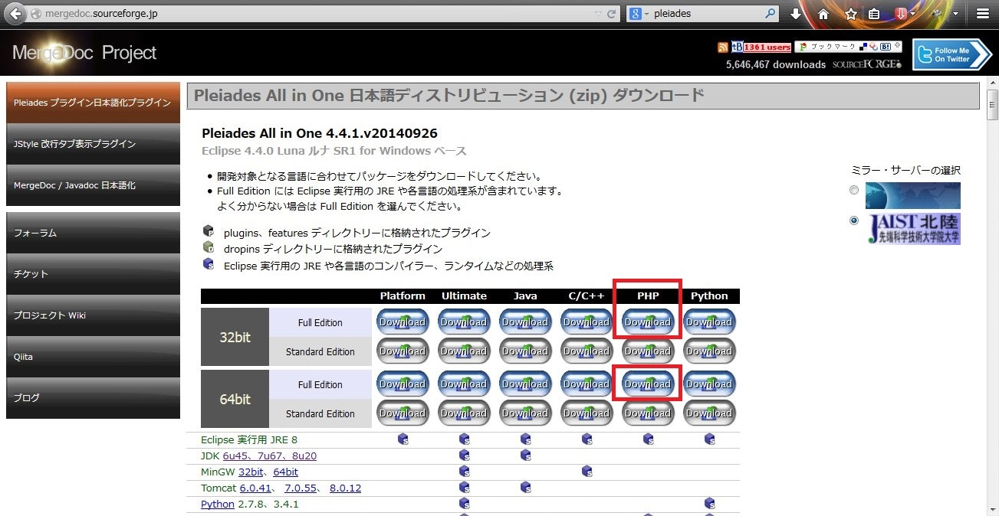Show the bookmarks list icon

(x=874, y=14)
